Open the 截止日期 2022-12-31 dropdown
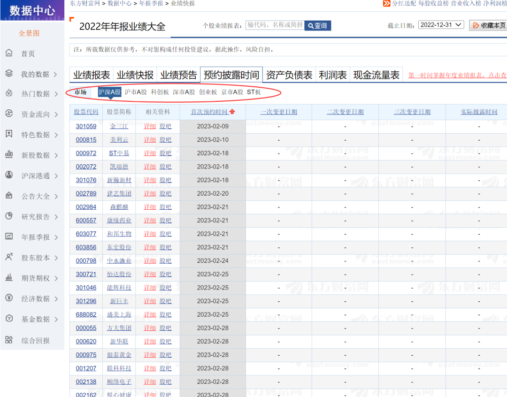 click(441, 25)
